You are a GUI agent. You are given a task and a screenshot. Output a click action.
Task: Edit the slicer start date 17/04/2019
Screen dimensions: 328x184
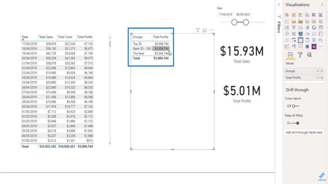tap(225, 14)
